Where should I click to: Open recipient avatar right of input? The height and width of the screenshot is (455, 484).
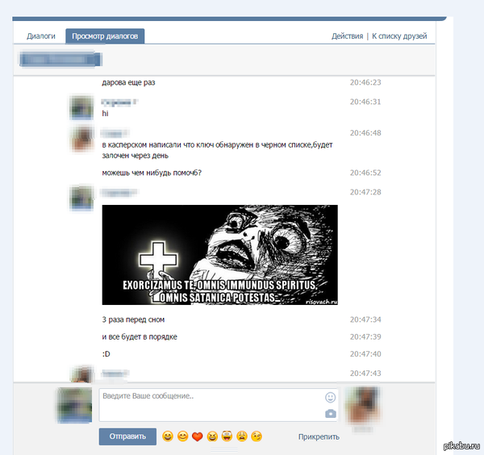[362, 405]
